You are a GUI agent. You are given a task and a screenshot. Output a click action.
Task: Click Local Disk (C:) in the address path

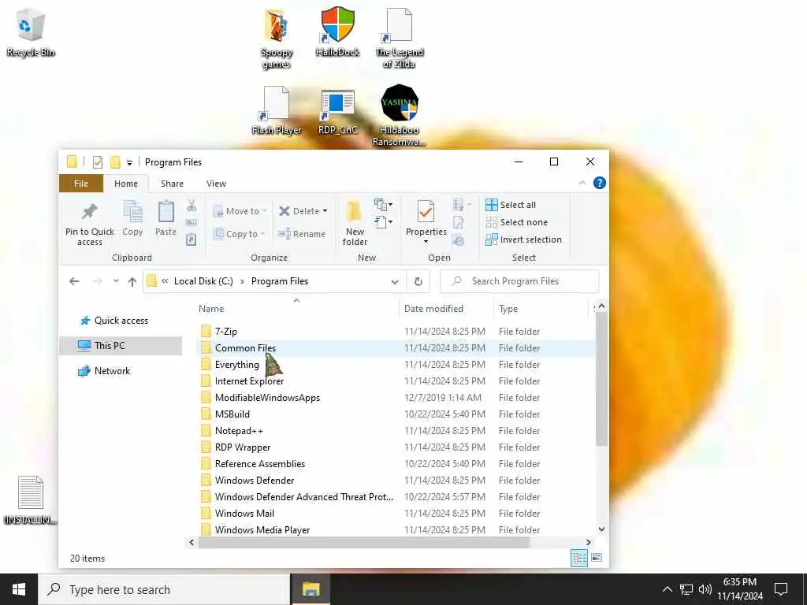[x=203, y=281]
